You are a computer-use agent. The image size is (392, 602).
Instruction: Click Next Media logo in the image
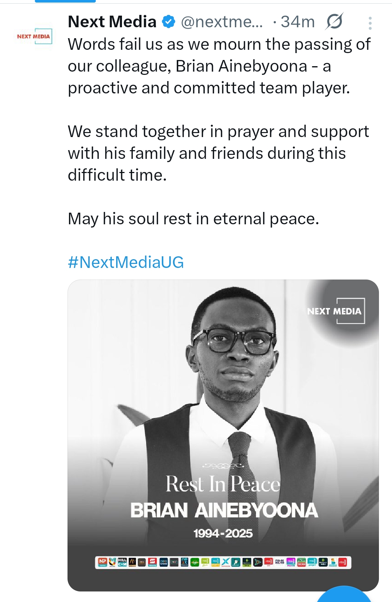click(x=335, y=311)
